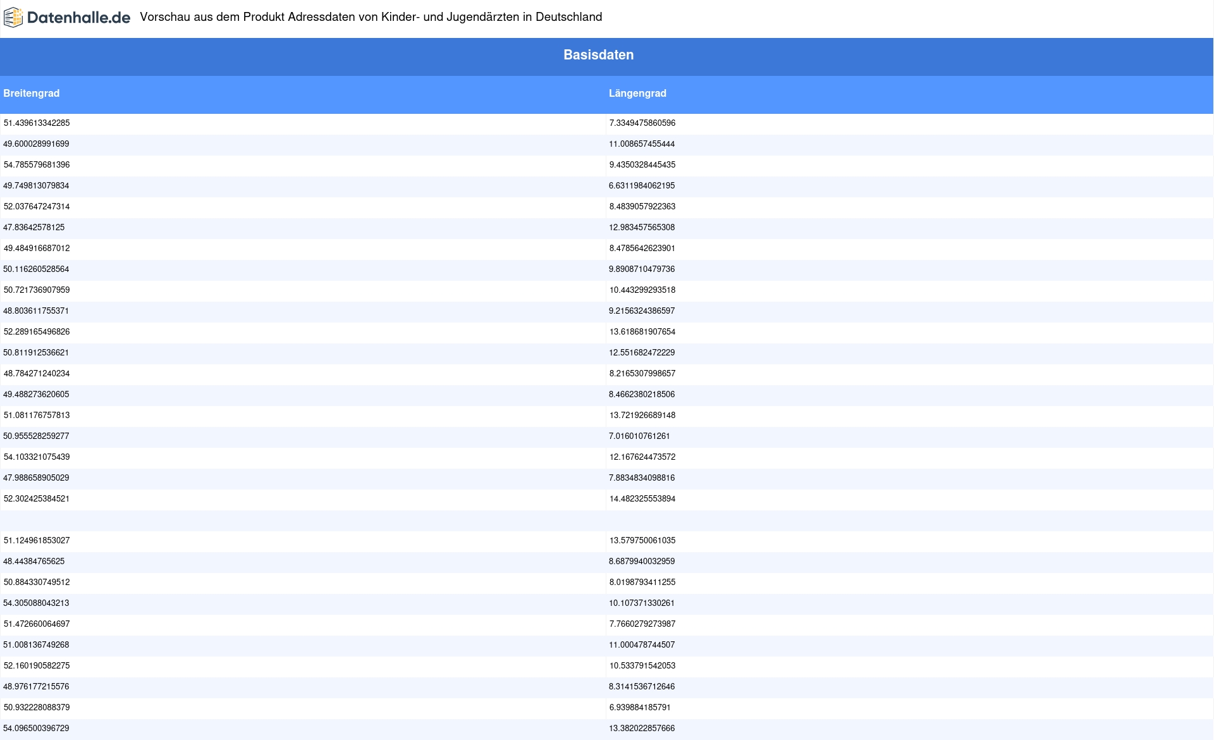
Task: Click longitude 10.107371330261
Action: pyautogui.click(x=642, y=603)
